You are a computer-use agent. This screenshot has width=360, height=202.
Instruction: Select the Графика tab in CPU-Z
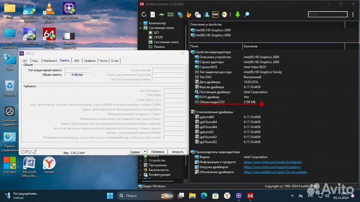[89, 60]
